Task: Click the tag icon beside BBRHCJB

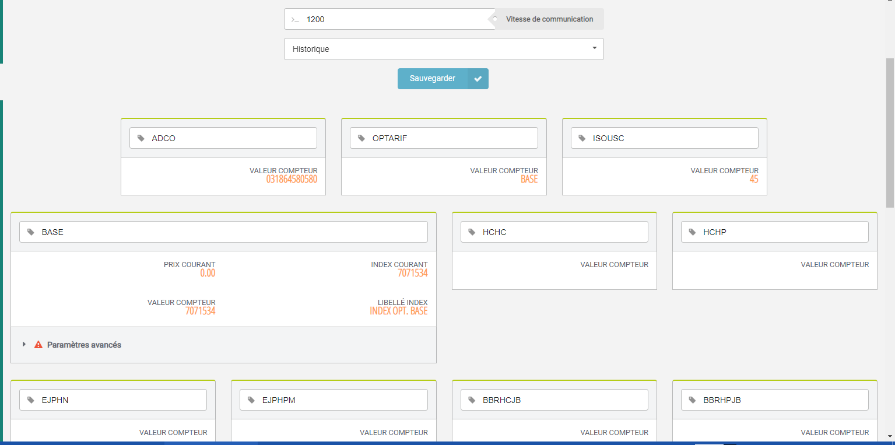Action: [x=472, y=400]
